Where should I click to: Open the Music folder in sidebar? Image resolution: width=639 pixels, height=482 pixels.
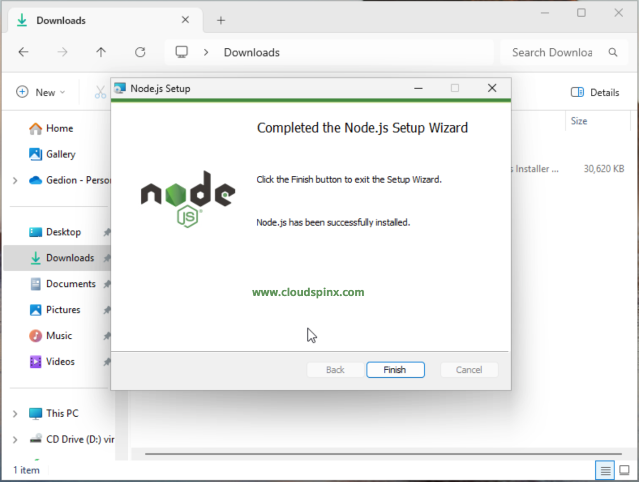coord(59,336)
